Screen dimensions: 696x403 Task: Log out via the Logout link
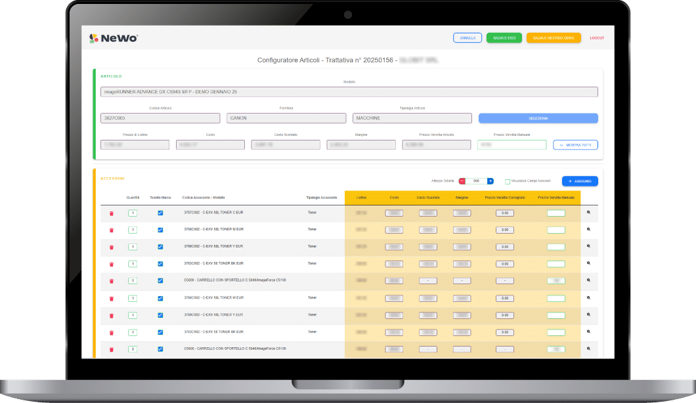(x=596, y=38)
